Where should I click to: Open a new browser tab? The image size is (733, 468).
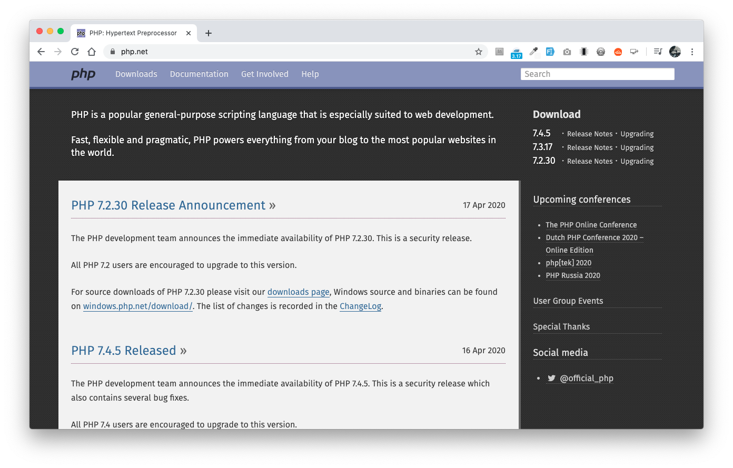click(209, 33)
